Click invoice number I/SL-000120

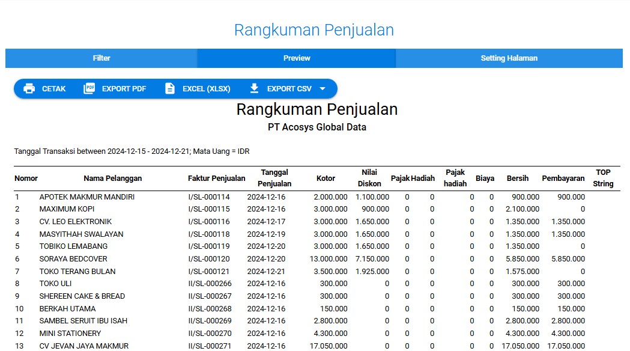tap(209, 259)
